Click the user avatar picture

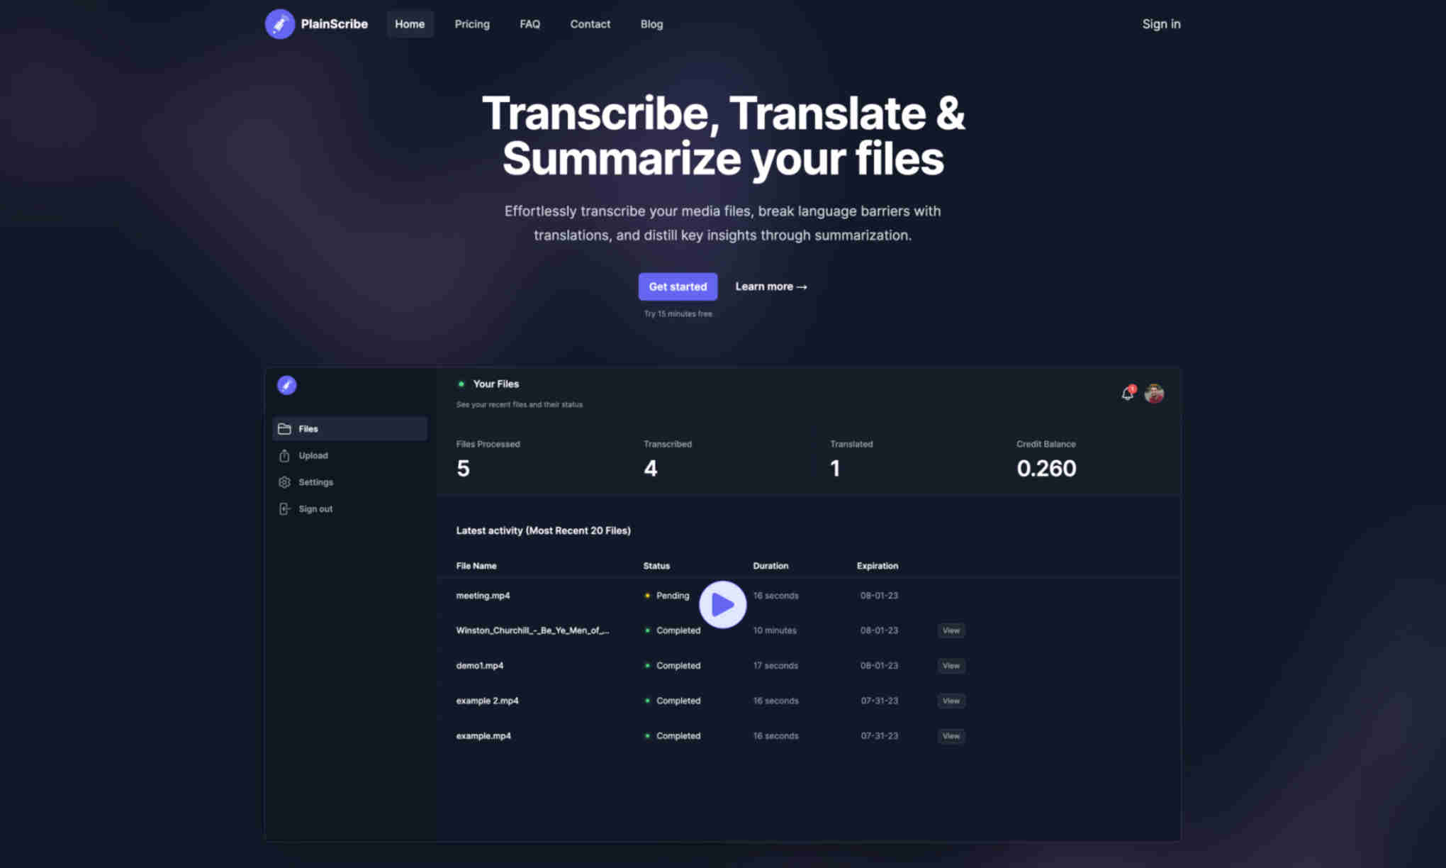tap(1154, 393)
